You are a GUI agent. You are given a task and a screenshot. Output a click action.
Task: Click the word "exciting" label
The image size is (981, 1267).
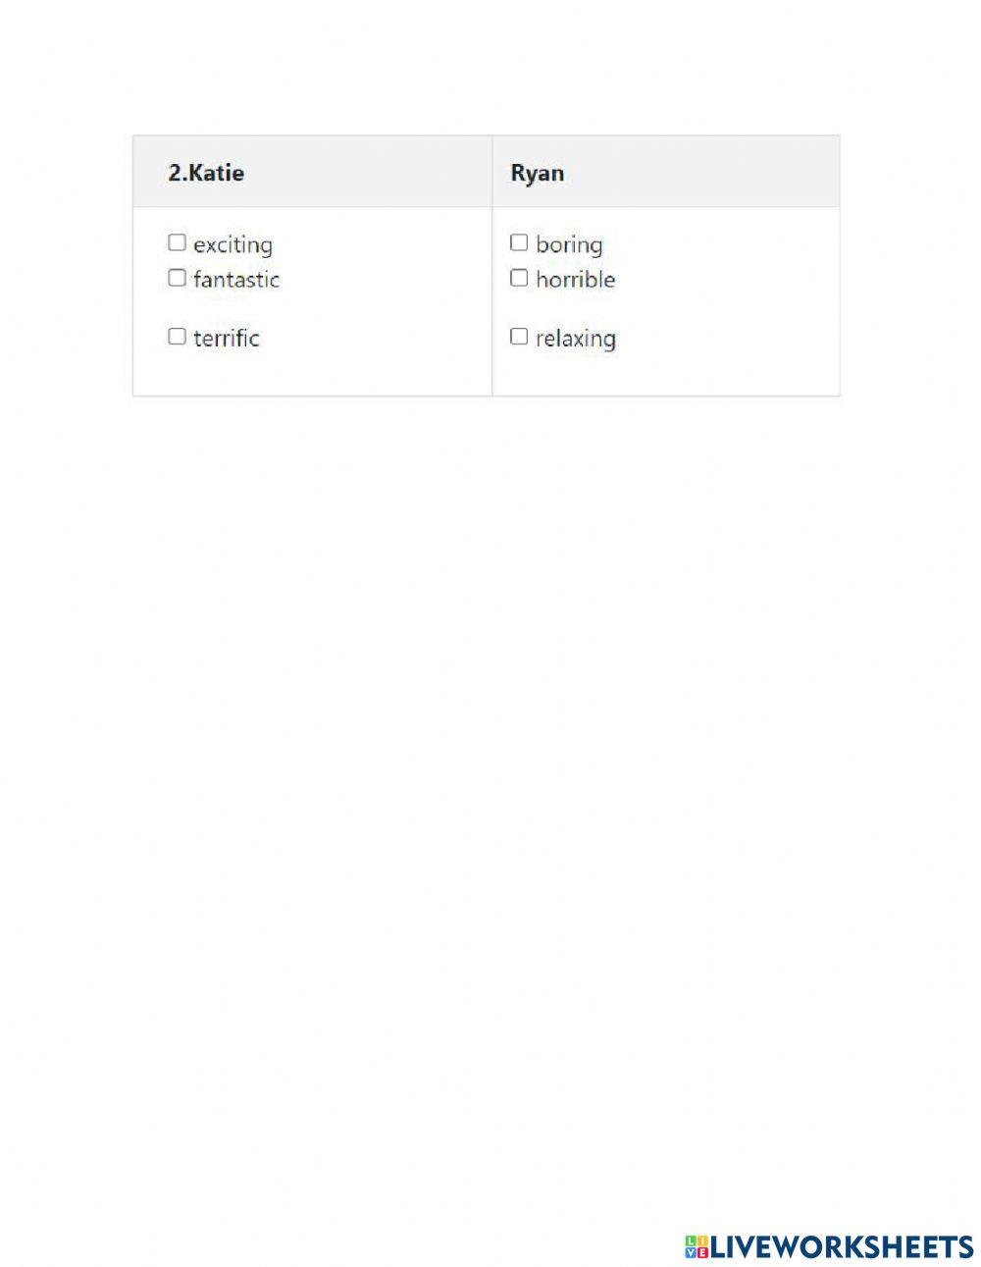coord(232,244)
